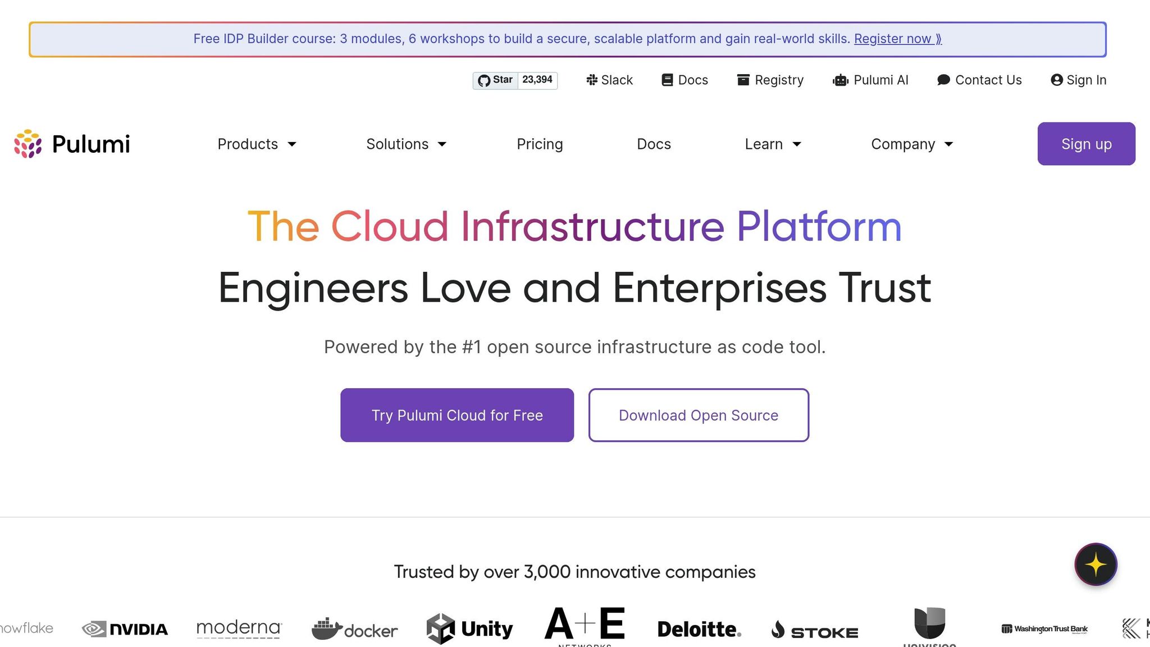
Task: Open the Slack link text
Action: pos(617,80)
